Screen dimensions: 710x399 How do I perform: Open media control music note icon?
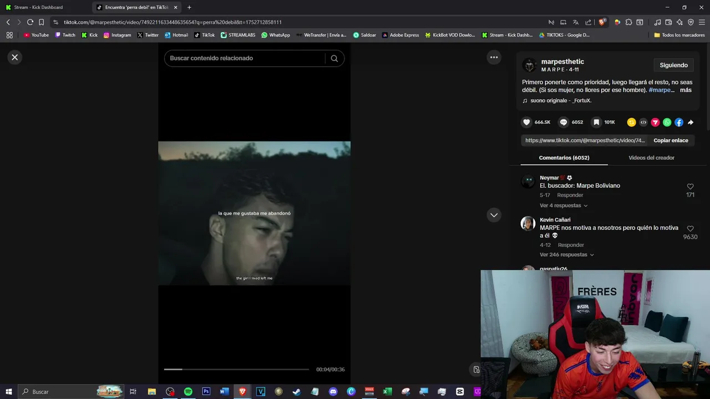tap(657, 22)
